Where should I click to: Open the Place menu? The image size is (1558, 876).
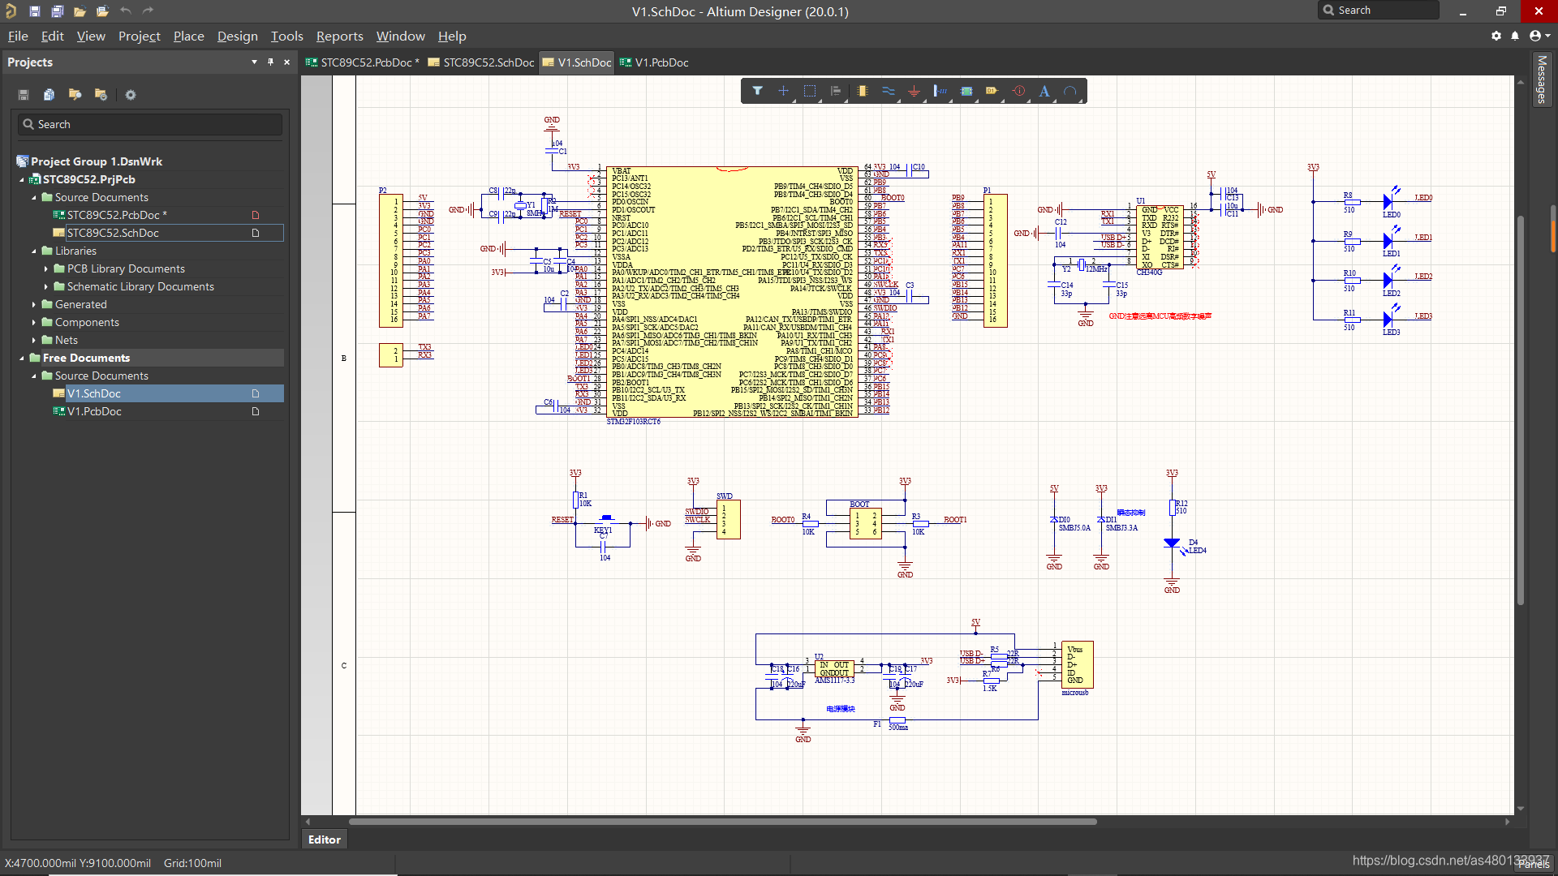coord(187,36)
